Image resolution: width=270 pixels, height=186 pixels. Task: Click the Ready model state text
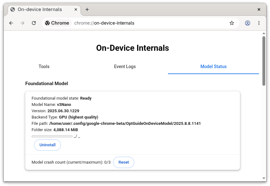pyautogui.click(x=86, y=98)
